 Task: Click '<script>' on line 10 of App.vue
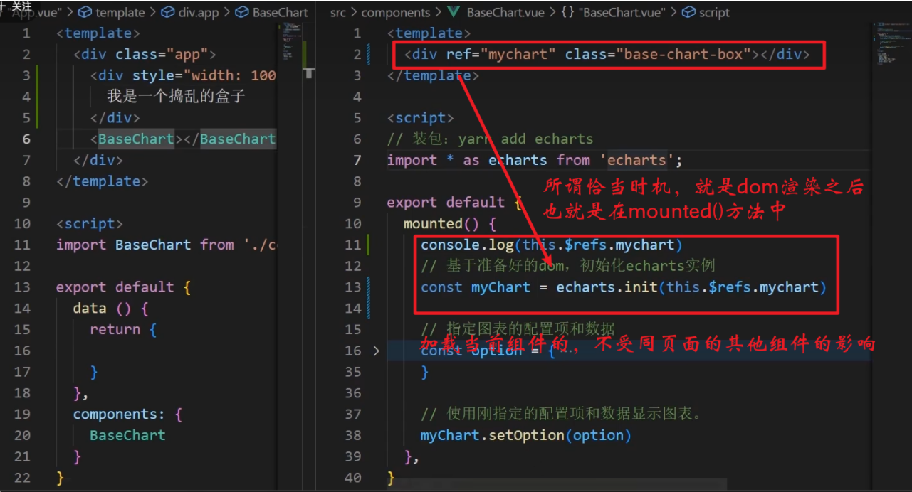[x=90, y=223]
